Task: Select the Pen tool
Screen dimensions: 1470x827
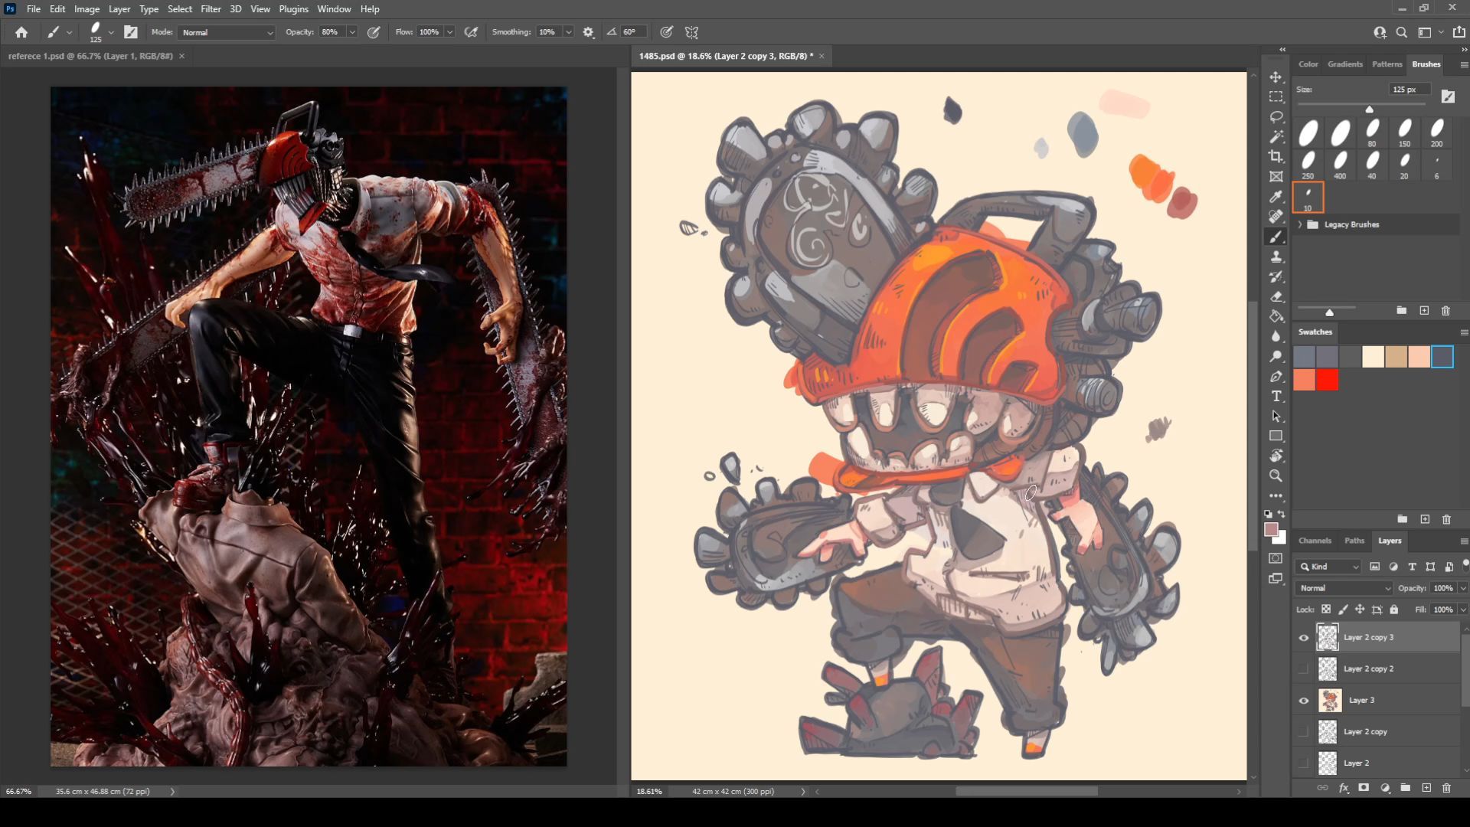Action: tap(1276, 377)
